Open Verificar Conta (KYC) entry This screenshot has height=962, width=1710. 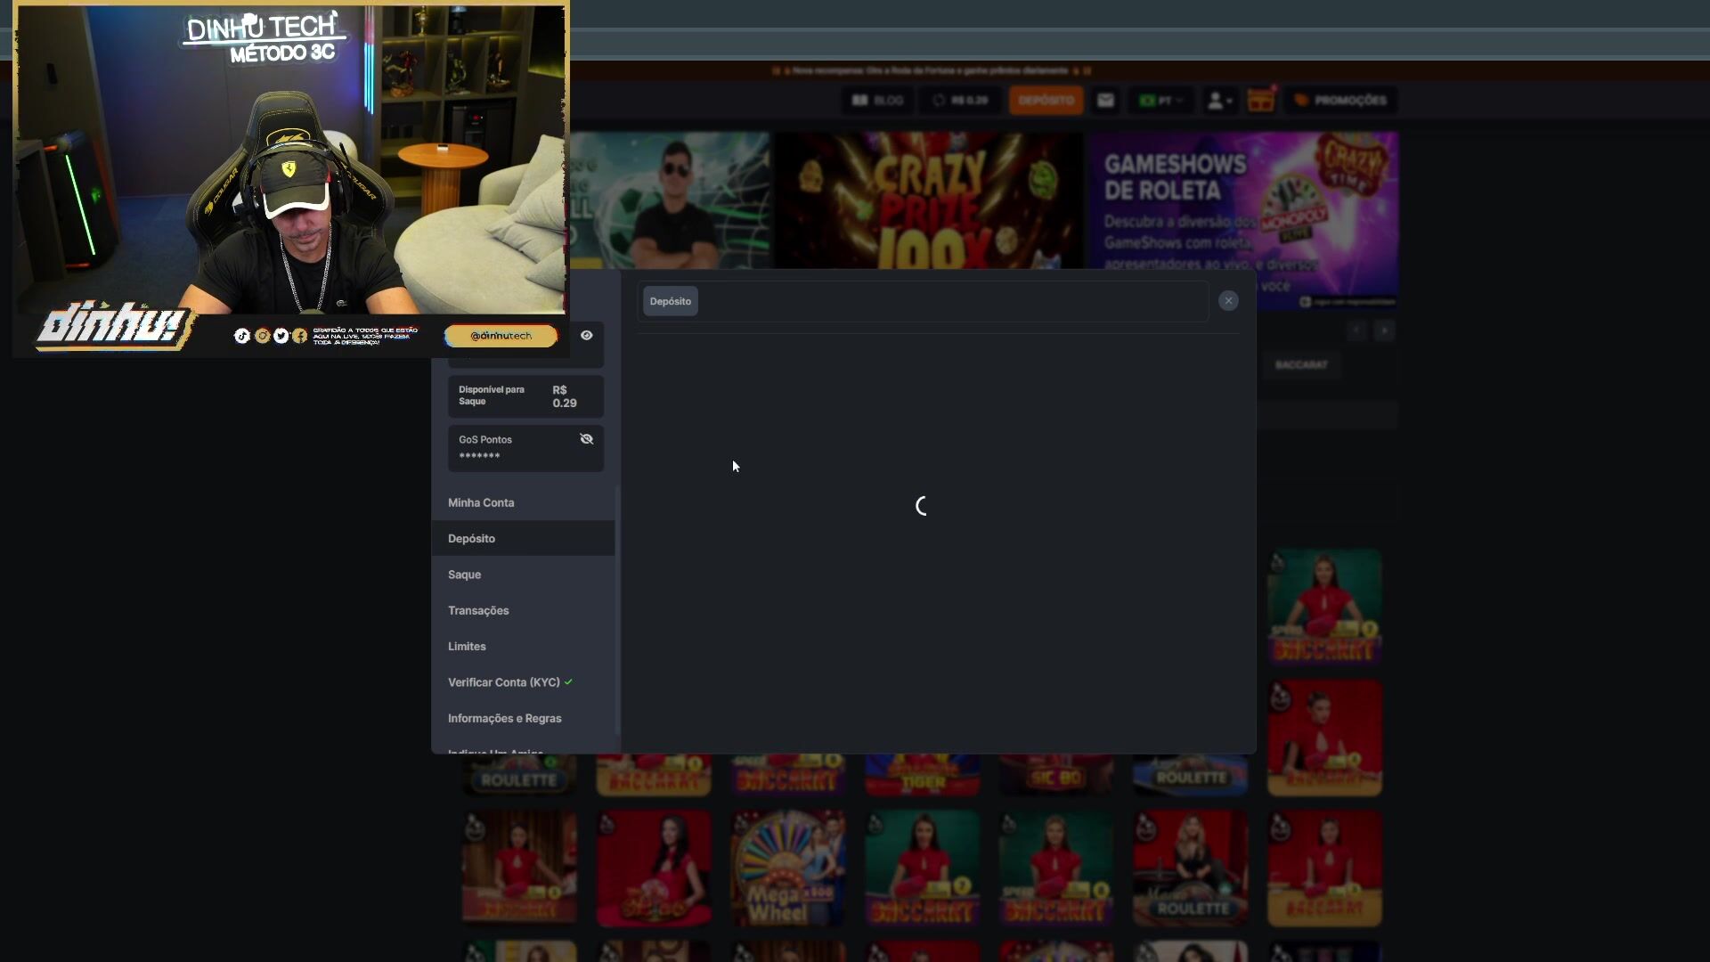point(524,682)
